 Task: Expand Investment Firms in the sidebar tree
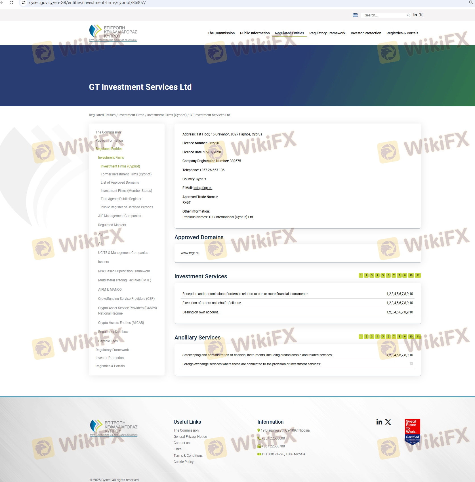(111, 158)
